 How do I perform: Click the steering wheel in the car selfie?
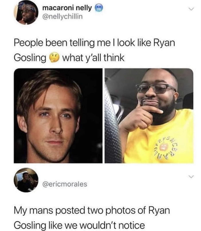click(x=113, y=125)
